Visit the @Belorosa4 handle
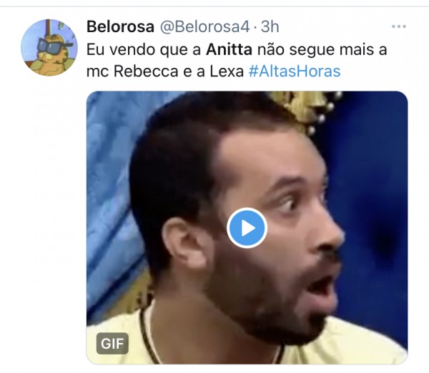 pyautogui.click(x=204, y=27)
